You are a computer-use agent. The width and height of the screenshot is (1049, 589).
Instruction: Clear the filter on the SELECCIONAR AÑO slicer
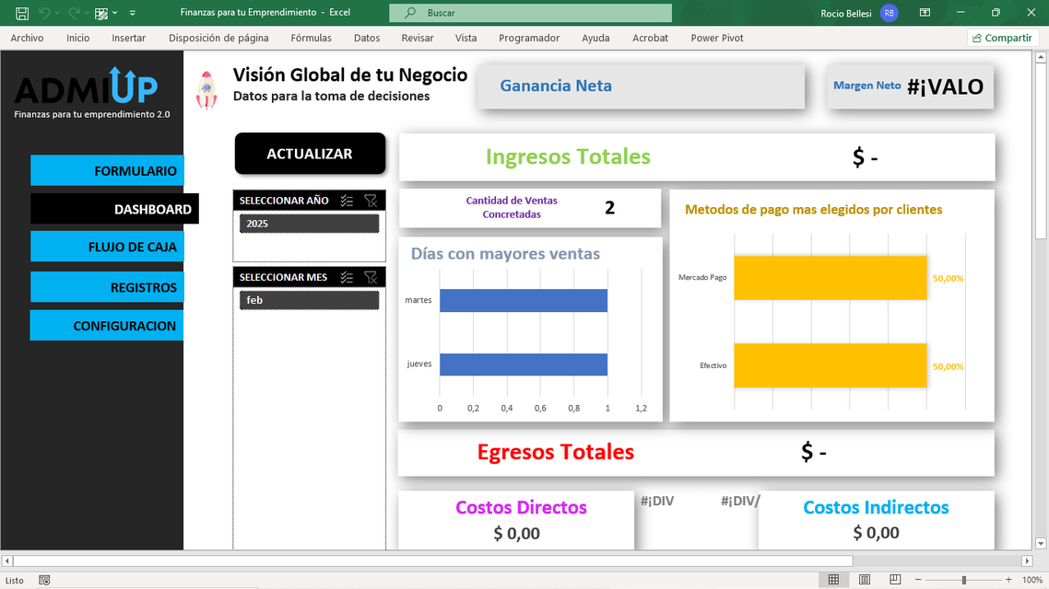tap(371, 201)
